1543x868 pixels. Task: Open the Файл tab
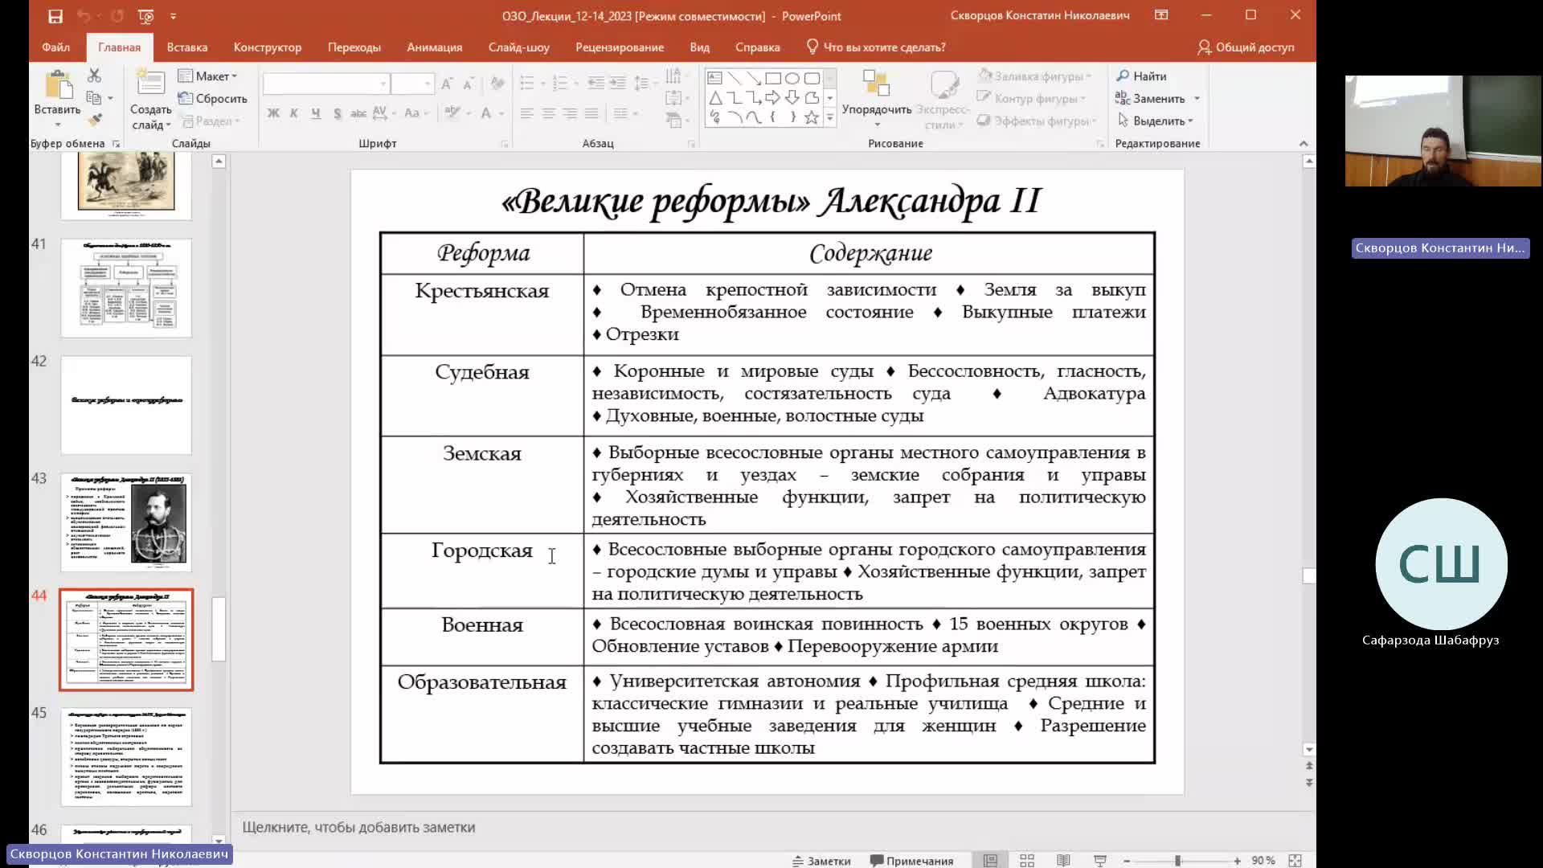(55, 47)
